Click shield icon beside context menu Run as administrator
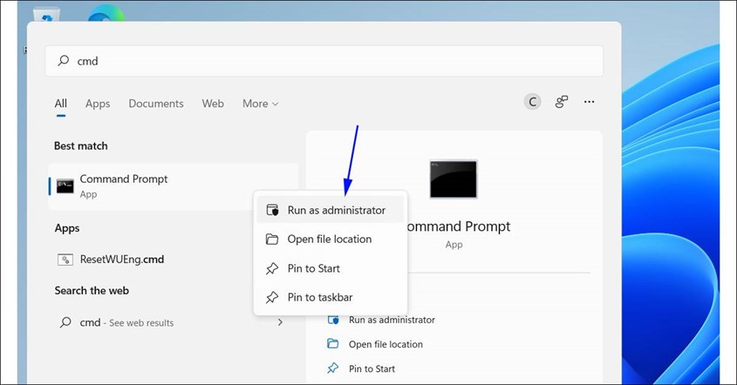Image resolution: width=737 pixels, height=385 pixels. pos(273,210)
